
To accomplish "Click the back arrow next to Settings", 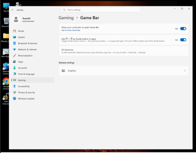I will [13, 10].
